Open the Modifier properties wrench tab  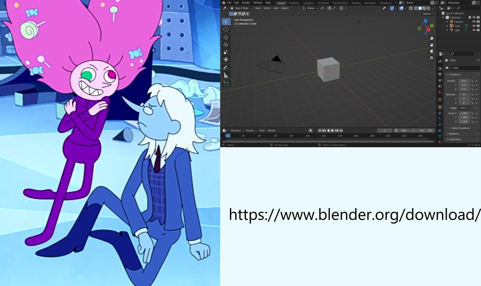[440, 113]
